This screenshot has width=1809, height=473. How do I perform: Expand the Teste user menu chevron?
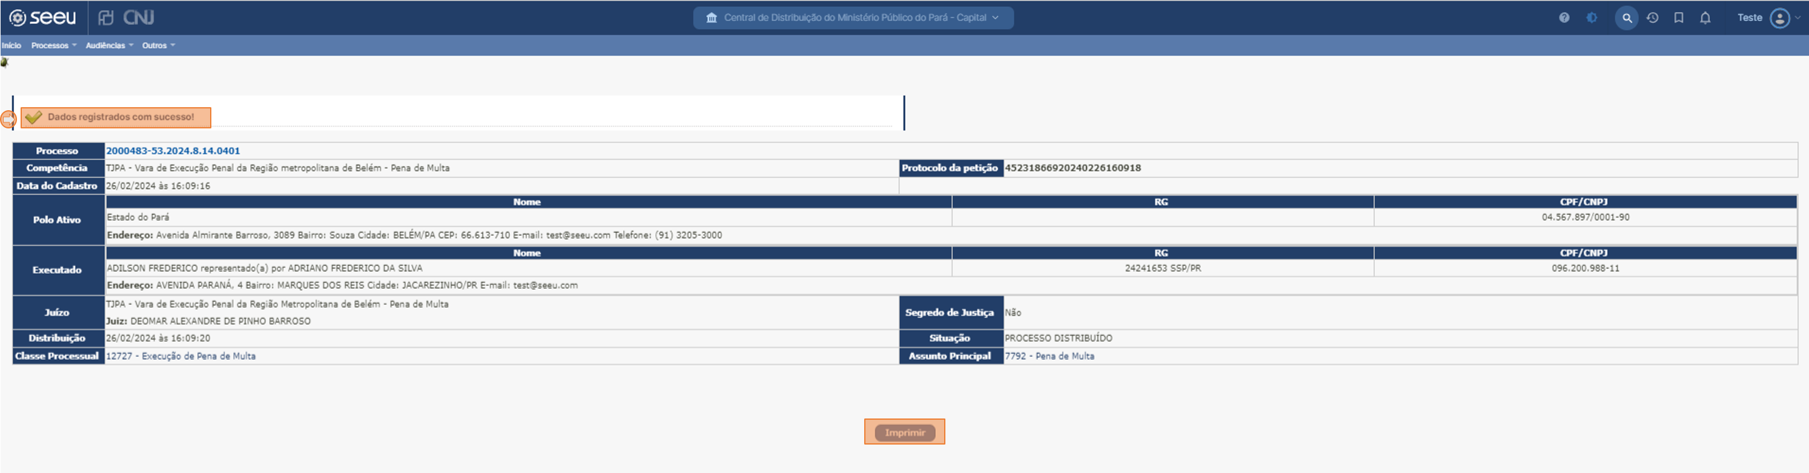click(x=1797, y=18)
